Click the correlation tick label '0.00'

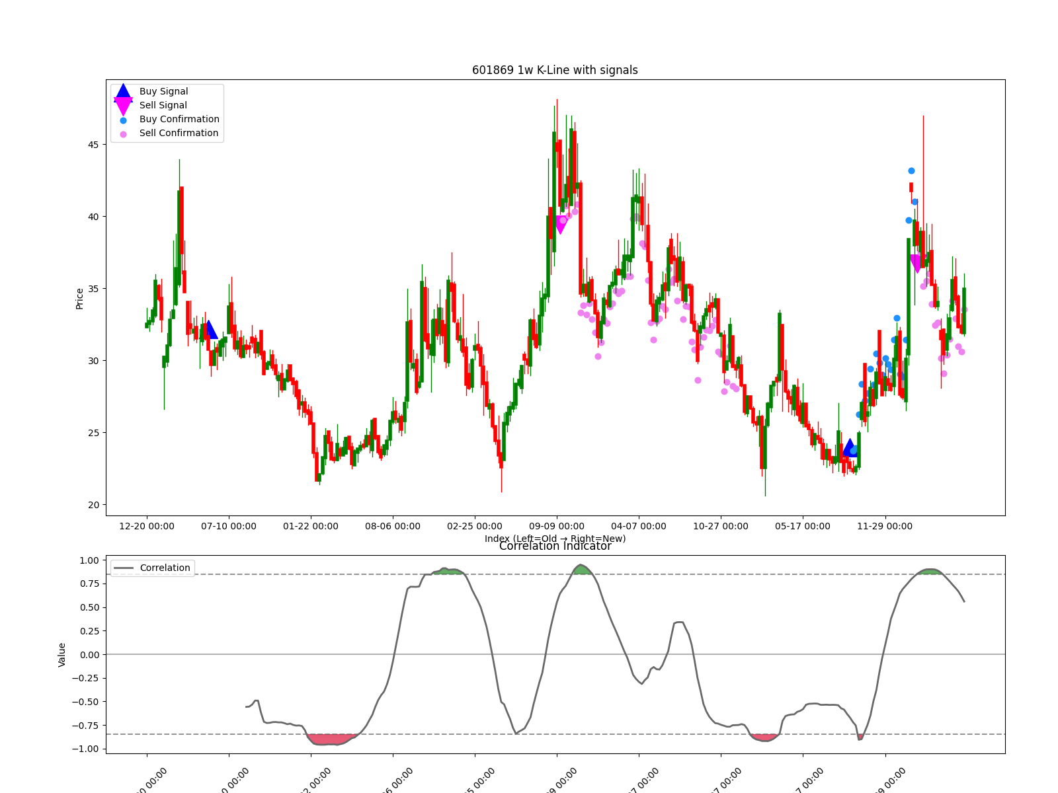point(89,655)
